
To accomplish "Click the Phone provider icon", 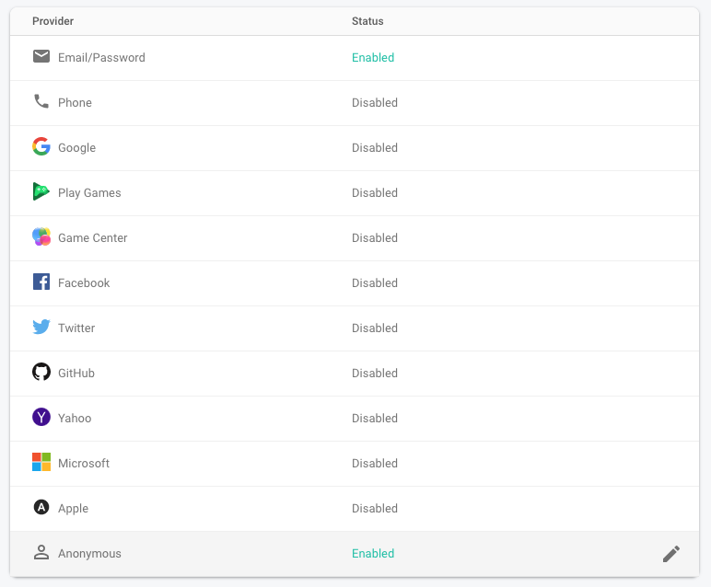I will click(41, 102).
